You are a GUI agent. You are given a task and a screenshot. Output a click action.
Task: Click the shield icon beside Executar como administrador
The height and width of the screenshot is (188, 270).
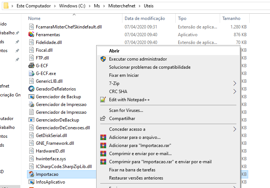[x=103, y=59]
